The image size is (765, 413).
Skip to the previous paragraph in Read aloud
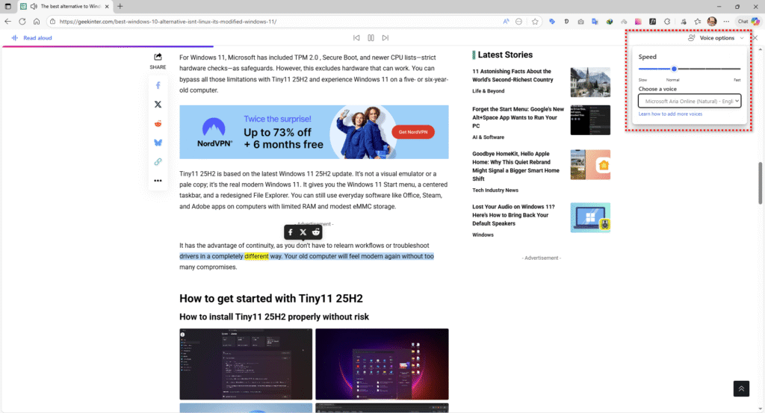pos(356,37)
